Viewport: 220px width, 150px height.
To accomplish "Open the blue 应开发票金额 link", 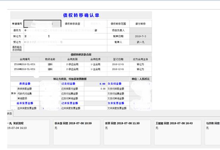I will point(25,103).
